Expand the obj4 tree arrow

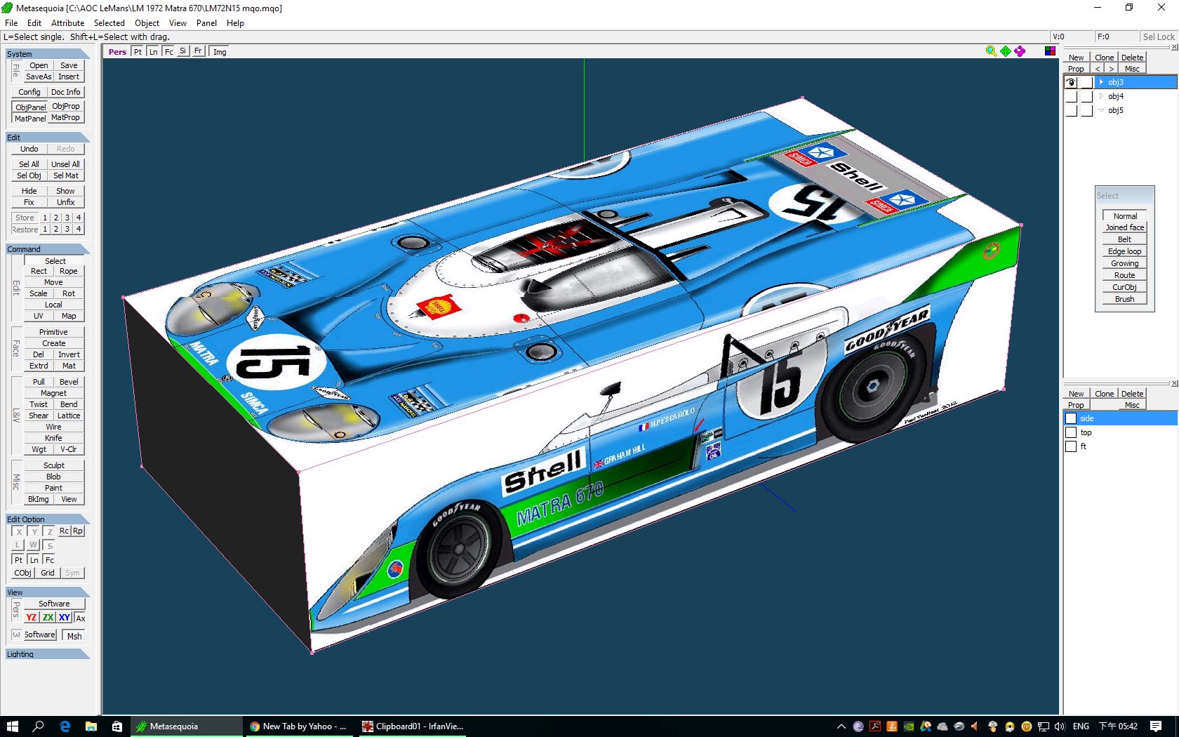pos(1101,96)
